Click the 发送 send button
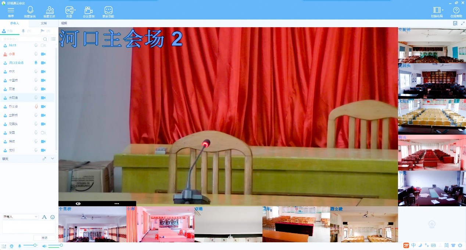The width and height of the screenshot is (466, 250). point(44,238)
